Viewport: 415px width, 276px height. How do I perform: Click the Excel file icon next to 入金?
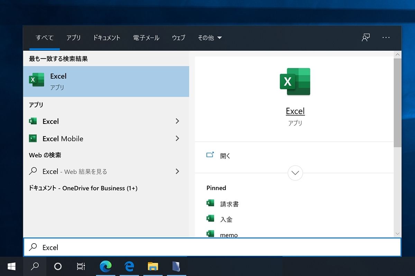210,218
